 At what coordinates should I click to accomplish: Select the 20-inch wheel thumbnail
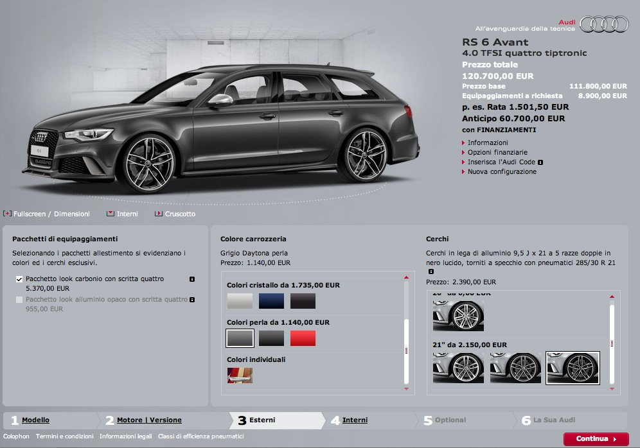pyautogui.click(x=458, y=316)
